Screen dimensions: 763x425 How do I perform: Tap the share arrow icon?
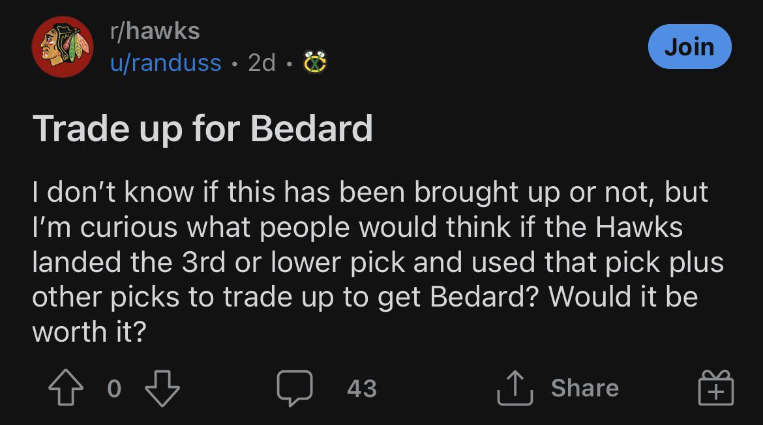click(x=515, y=388)
